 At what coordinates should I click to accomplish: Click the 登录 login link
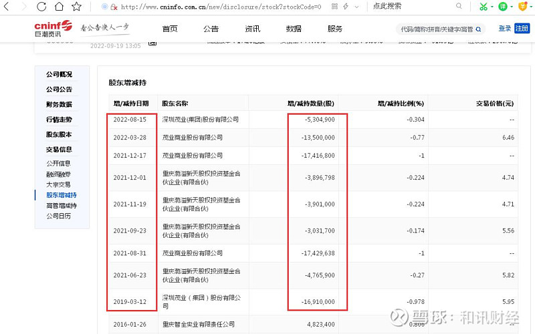pyautogui.click(x=505, y=29)
